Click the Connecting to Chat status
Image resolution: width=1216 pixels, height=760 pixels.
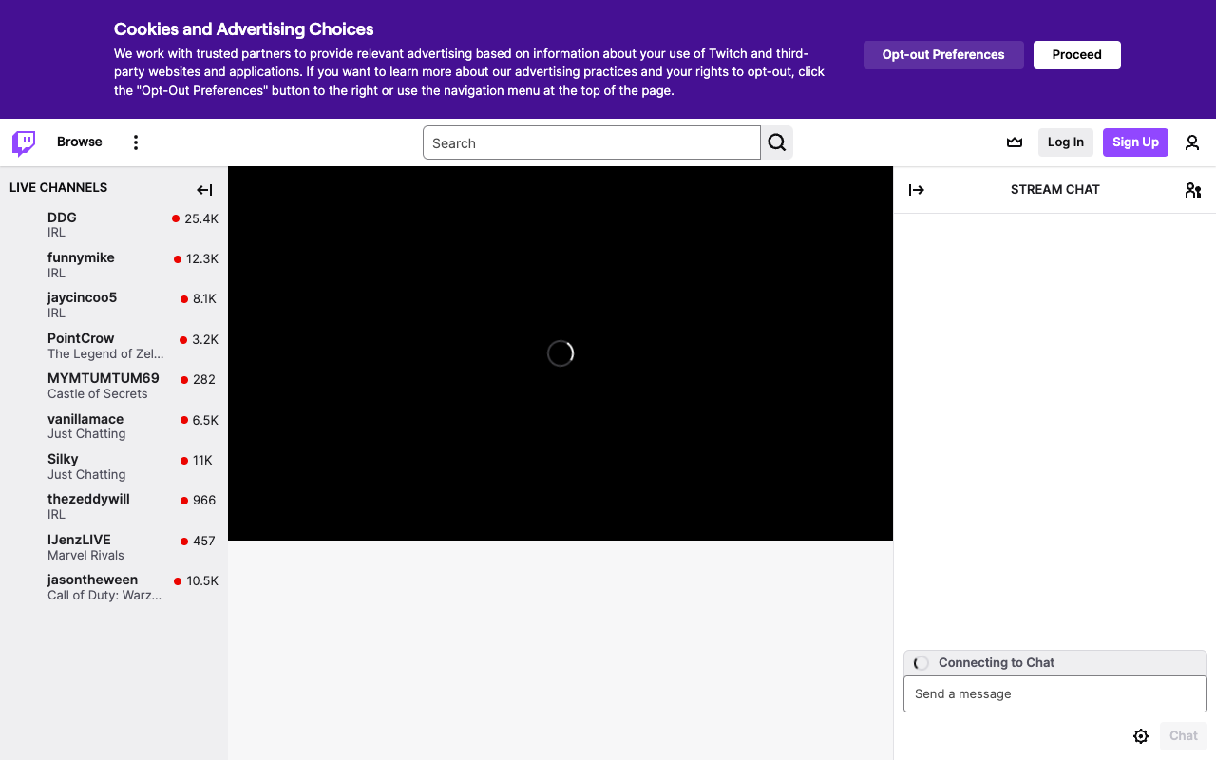997,663
